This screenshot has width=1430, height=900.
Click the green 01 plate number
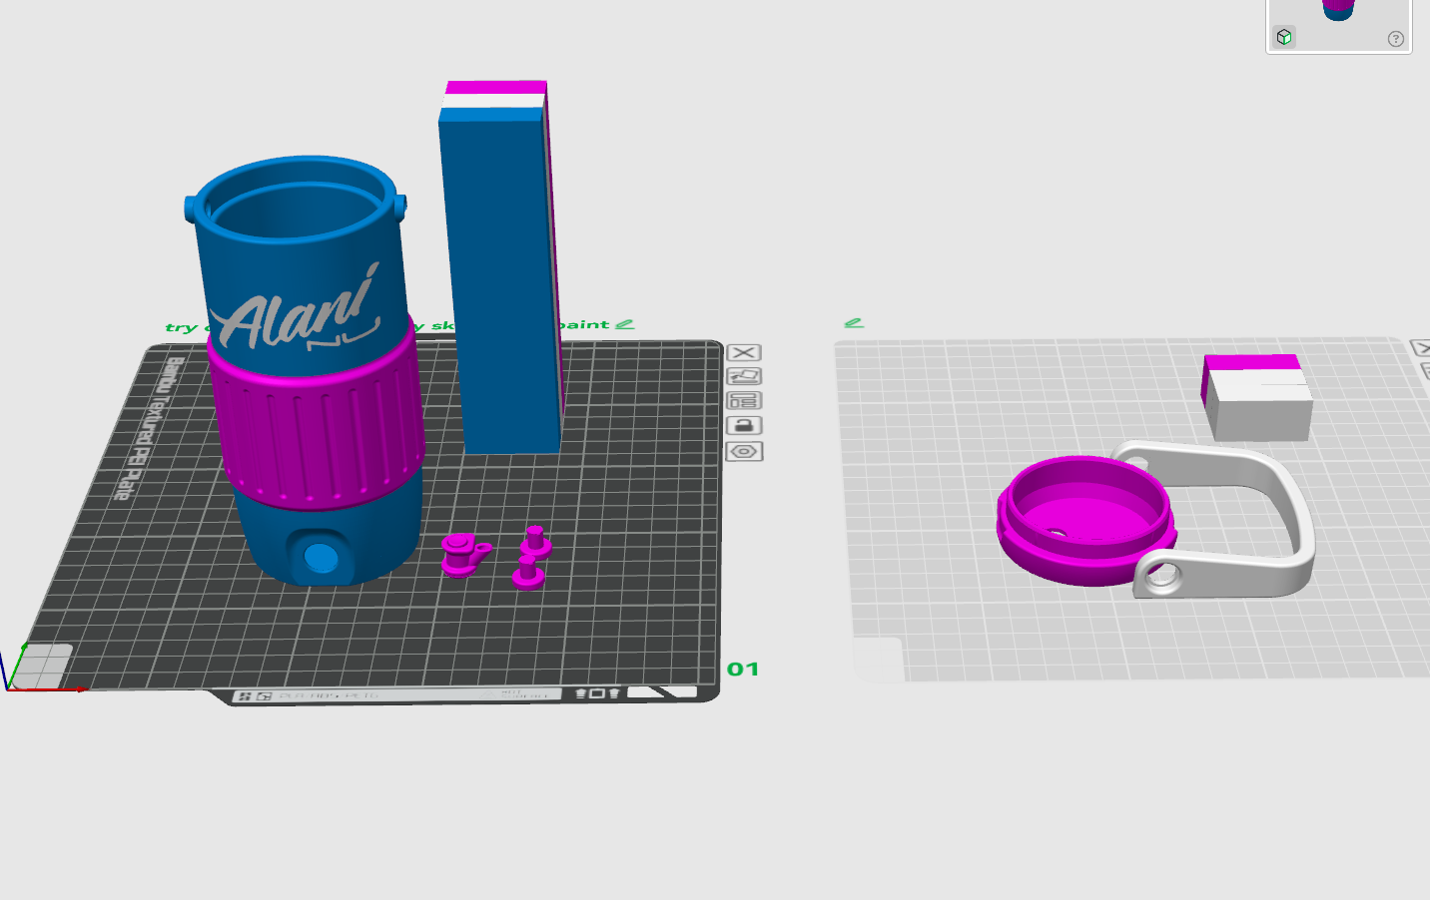tap(743, 669)
